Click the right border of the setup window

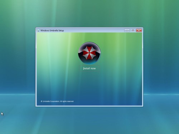click(x=142, y=67)
